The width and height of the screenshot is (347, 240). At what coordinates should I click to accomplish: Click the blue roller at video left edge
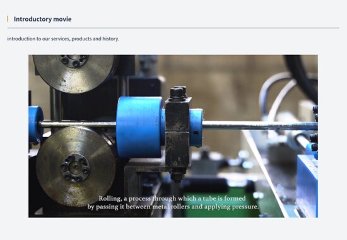[x=35, y=125]
